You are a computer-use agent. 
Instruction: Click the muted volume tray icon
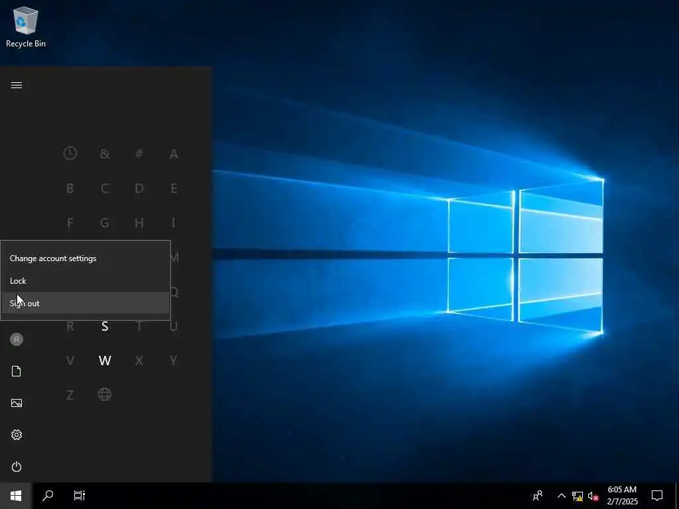[593, 496]
